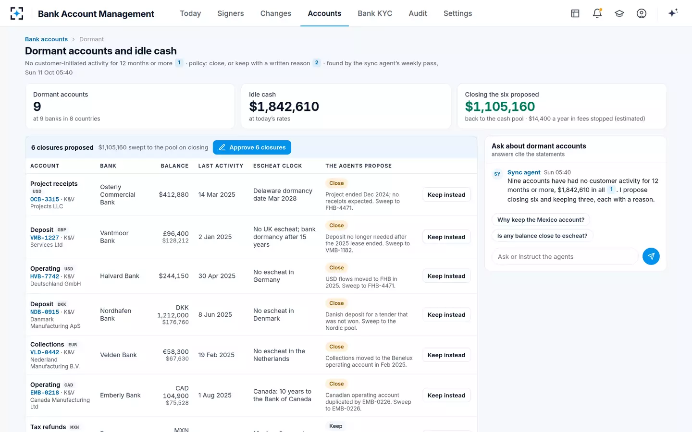Click the Balance column header

point(174,166)
